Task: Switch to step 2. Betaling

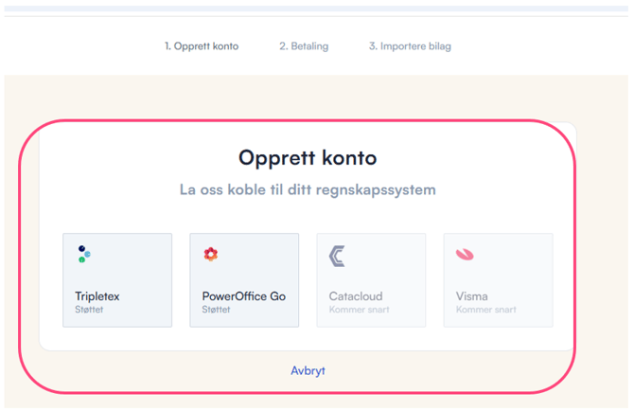Action: 304,46
